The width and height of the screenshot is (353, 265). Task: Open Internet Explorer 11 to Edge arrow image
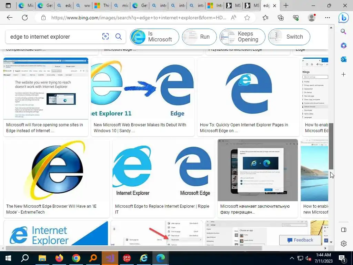point(142,88)
